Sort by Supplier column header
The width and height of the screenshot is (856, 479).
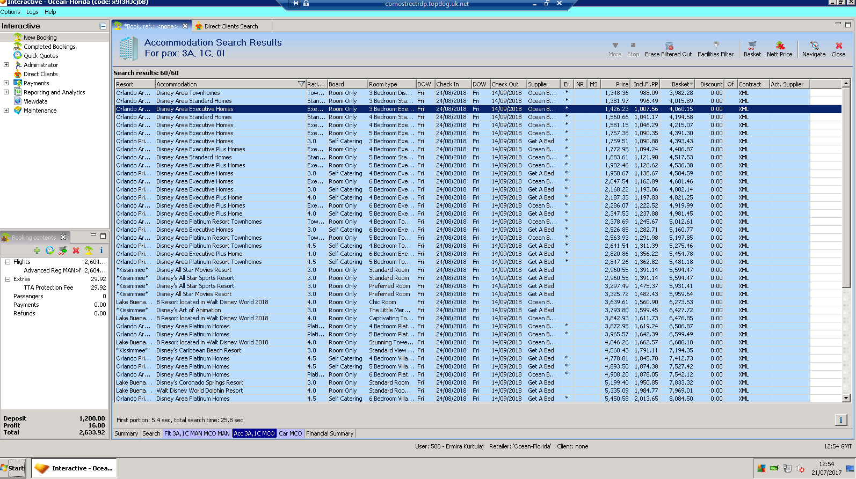544,84
